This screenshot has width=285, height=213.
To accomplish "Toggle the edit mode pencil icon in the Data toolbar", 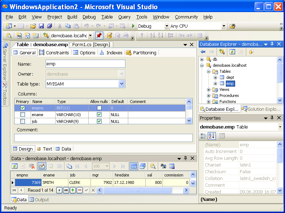I will pyautogui.click(x=42, y=166).
